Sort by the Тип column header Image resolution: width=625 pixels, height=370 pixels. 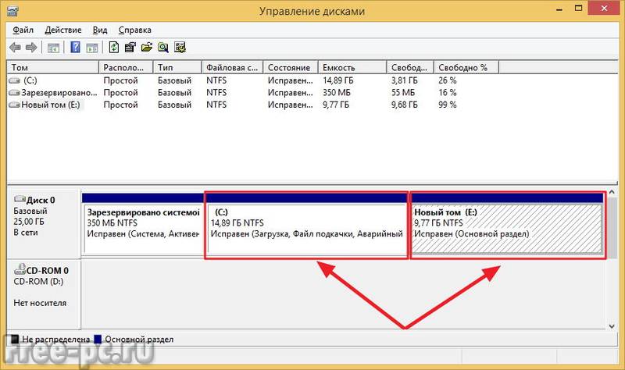point(178,68)
